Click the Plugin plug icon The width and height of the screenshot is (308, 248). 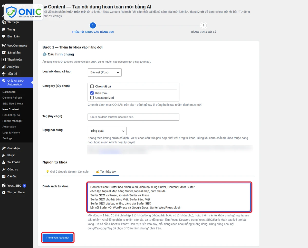pos(4,155)
